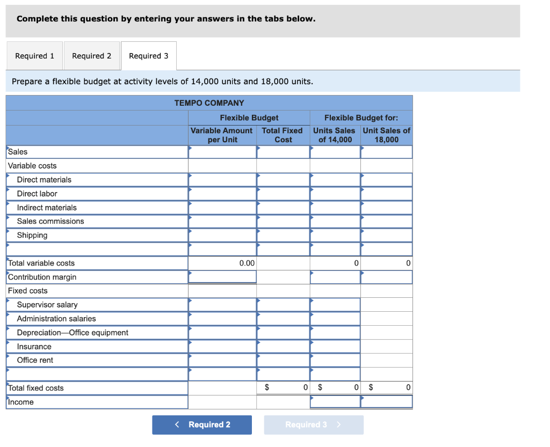550x447 pixels.
Task: Select the Income cell under Units Sales of 14,000
Action: pyautogui.click(x=335, y=402)
